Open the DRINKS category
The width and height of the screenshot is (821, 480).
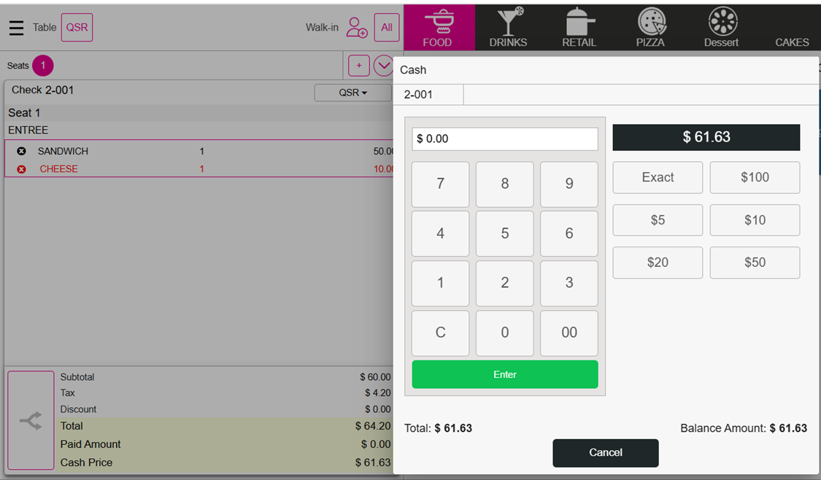[x=508, y=26]
